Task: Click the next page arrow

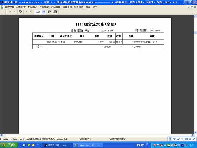Action: (26, 12)
